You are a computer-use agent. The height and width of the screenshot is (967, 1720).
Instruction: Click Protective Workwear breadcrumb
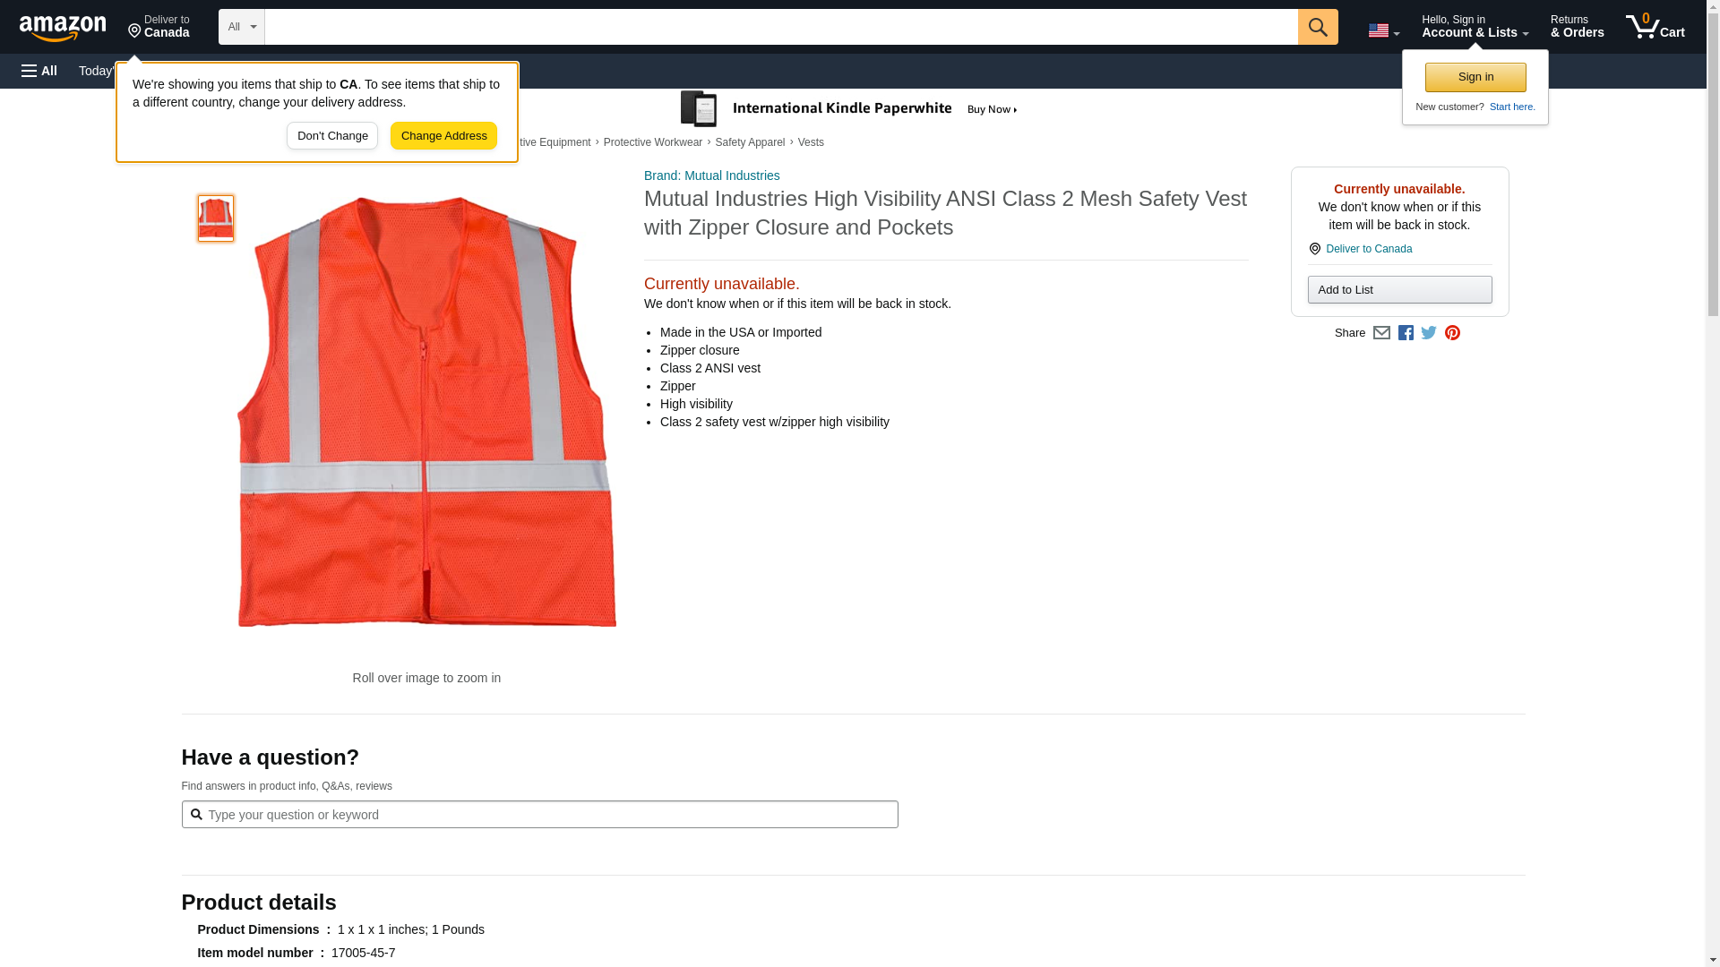[x=652, y=142]
